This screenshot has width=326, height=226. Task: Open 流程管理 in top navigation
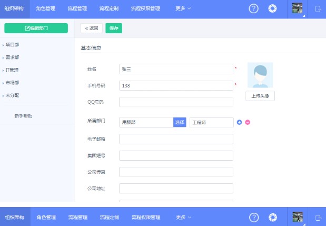pos(77,8)
